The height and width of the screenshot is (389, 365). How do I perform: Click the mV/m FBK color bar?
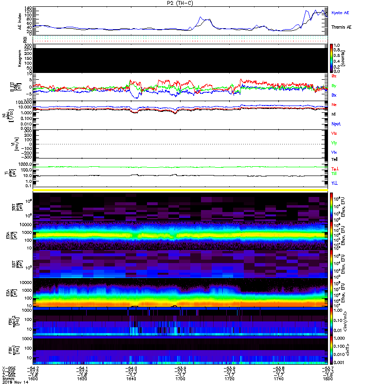click(x=331, y=321)
